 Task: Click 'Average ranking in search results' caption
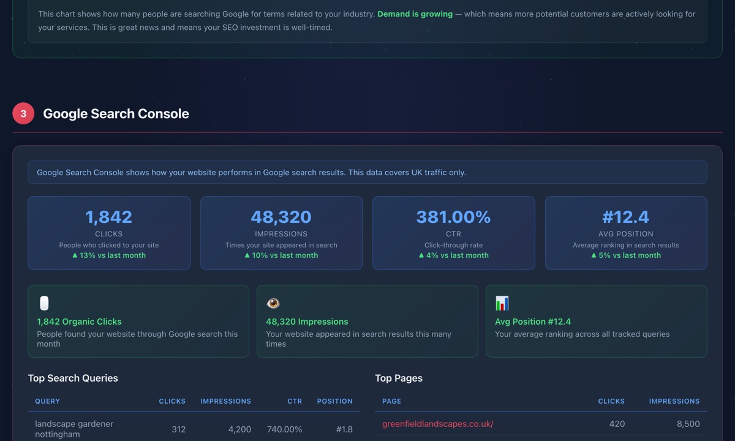[626, 245]
